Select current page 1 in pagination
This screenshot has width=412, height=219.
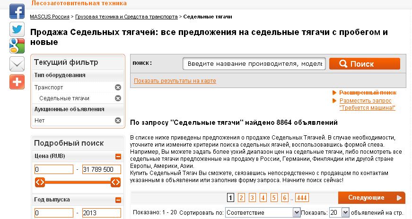230,197
